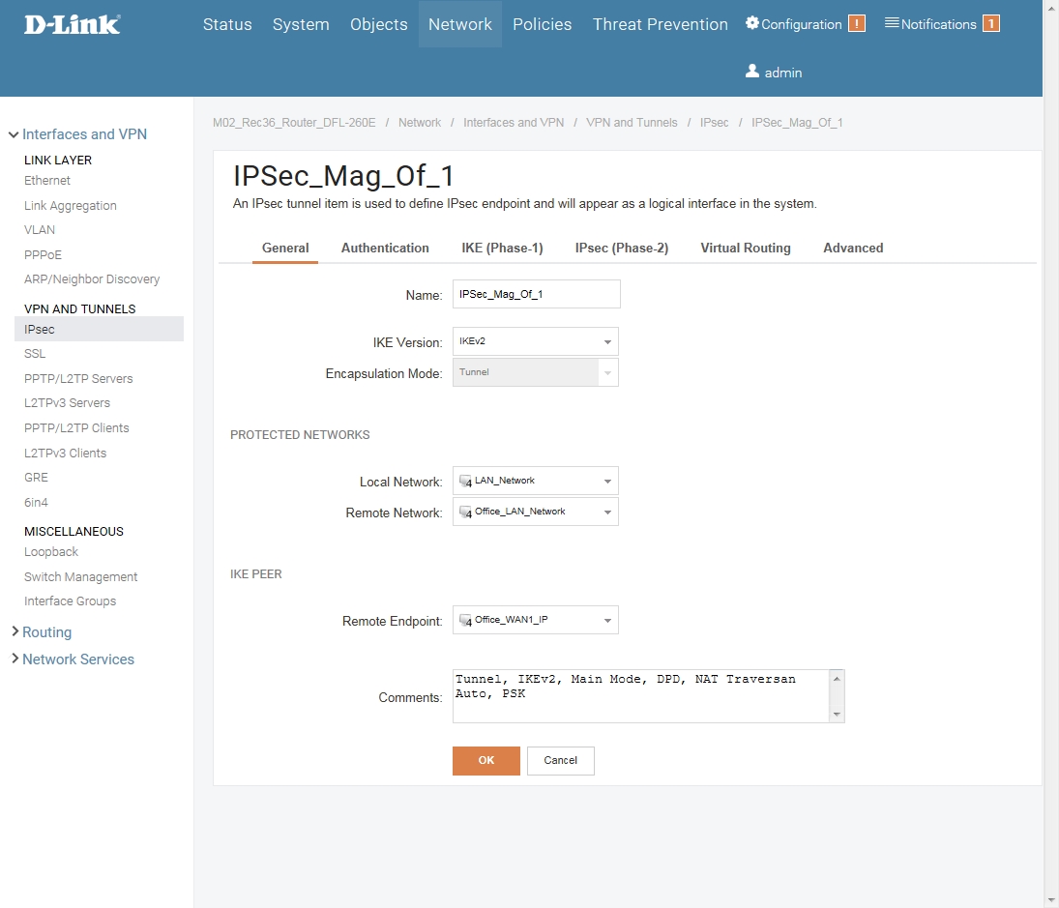Open the IKE Version dropdown

[x=536, y=341]
